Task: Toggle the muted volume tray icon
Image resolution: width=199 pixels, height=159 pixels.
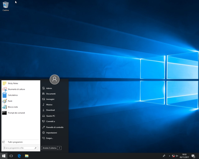Action: click(177, 156)
